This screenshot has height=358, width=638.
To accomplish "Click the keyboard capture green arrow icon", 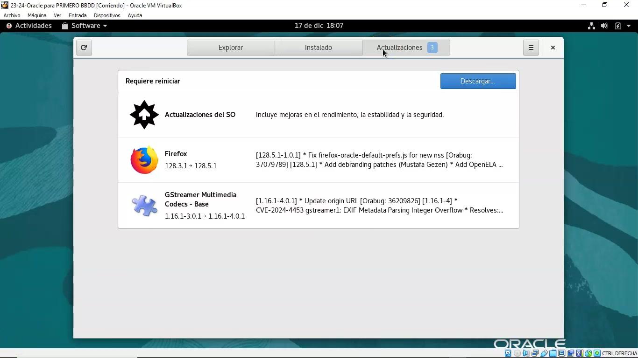I will click(x=597, y=353).
